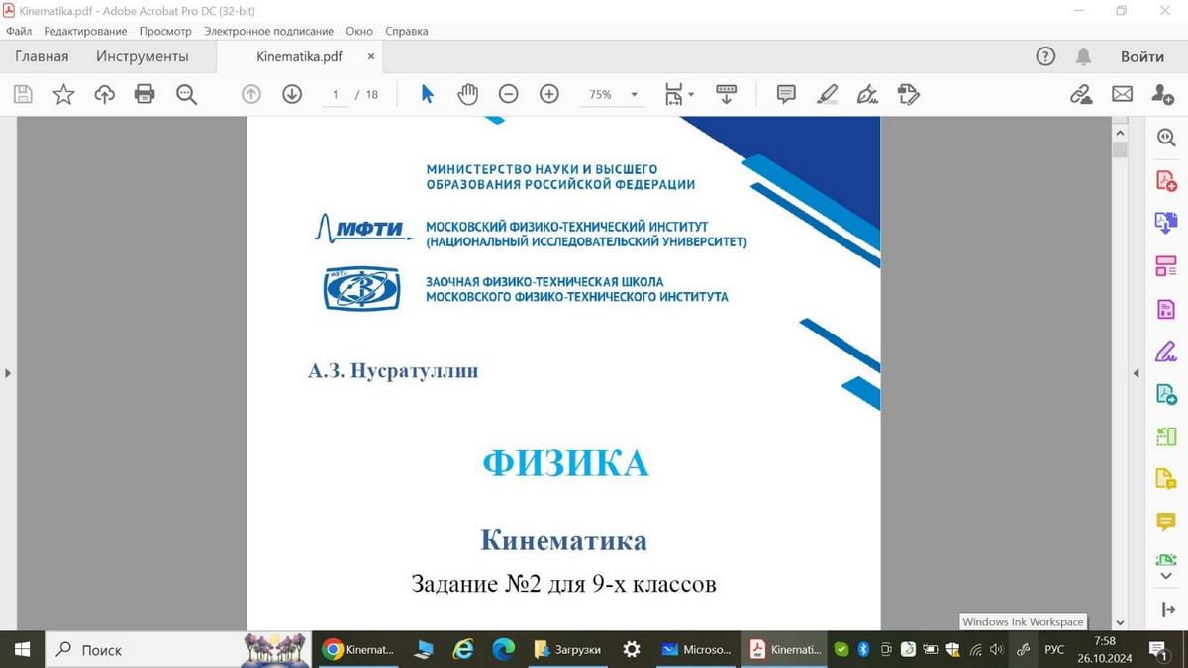Viewport: 1188px width, 668px height.
Task: Select the Highlight text tool
Action: coord(827,94)
